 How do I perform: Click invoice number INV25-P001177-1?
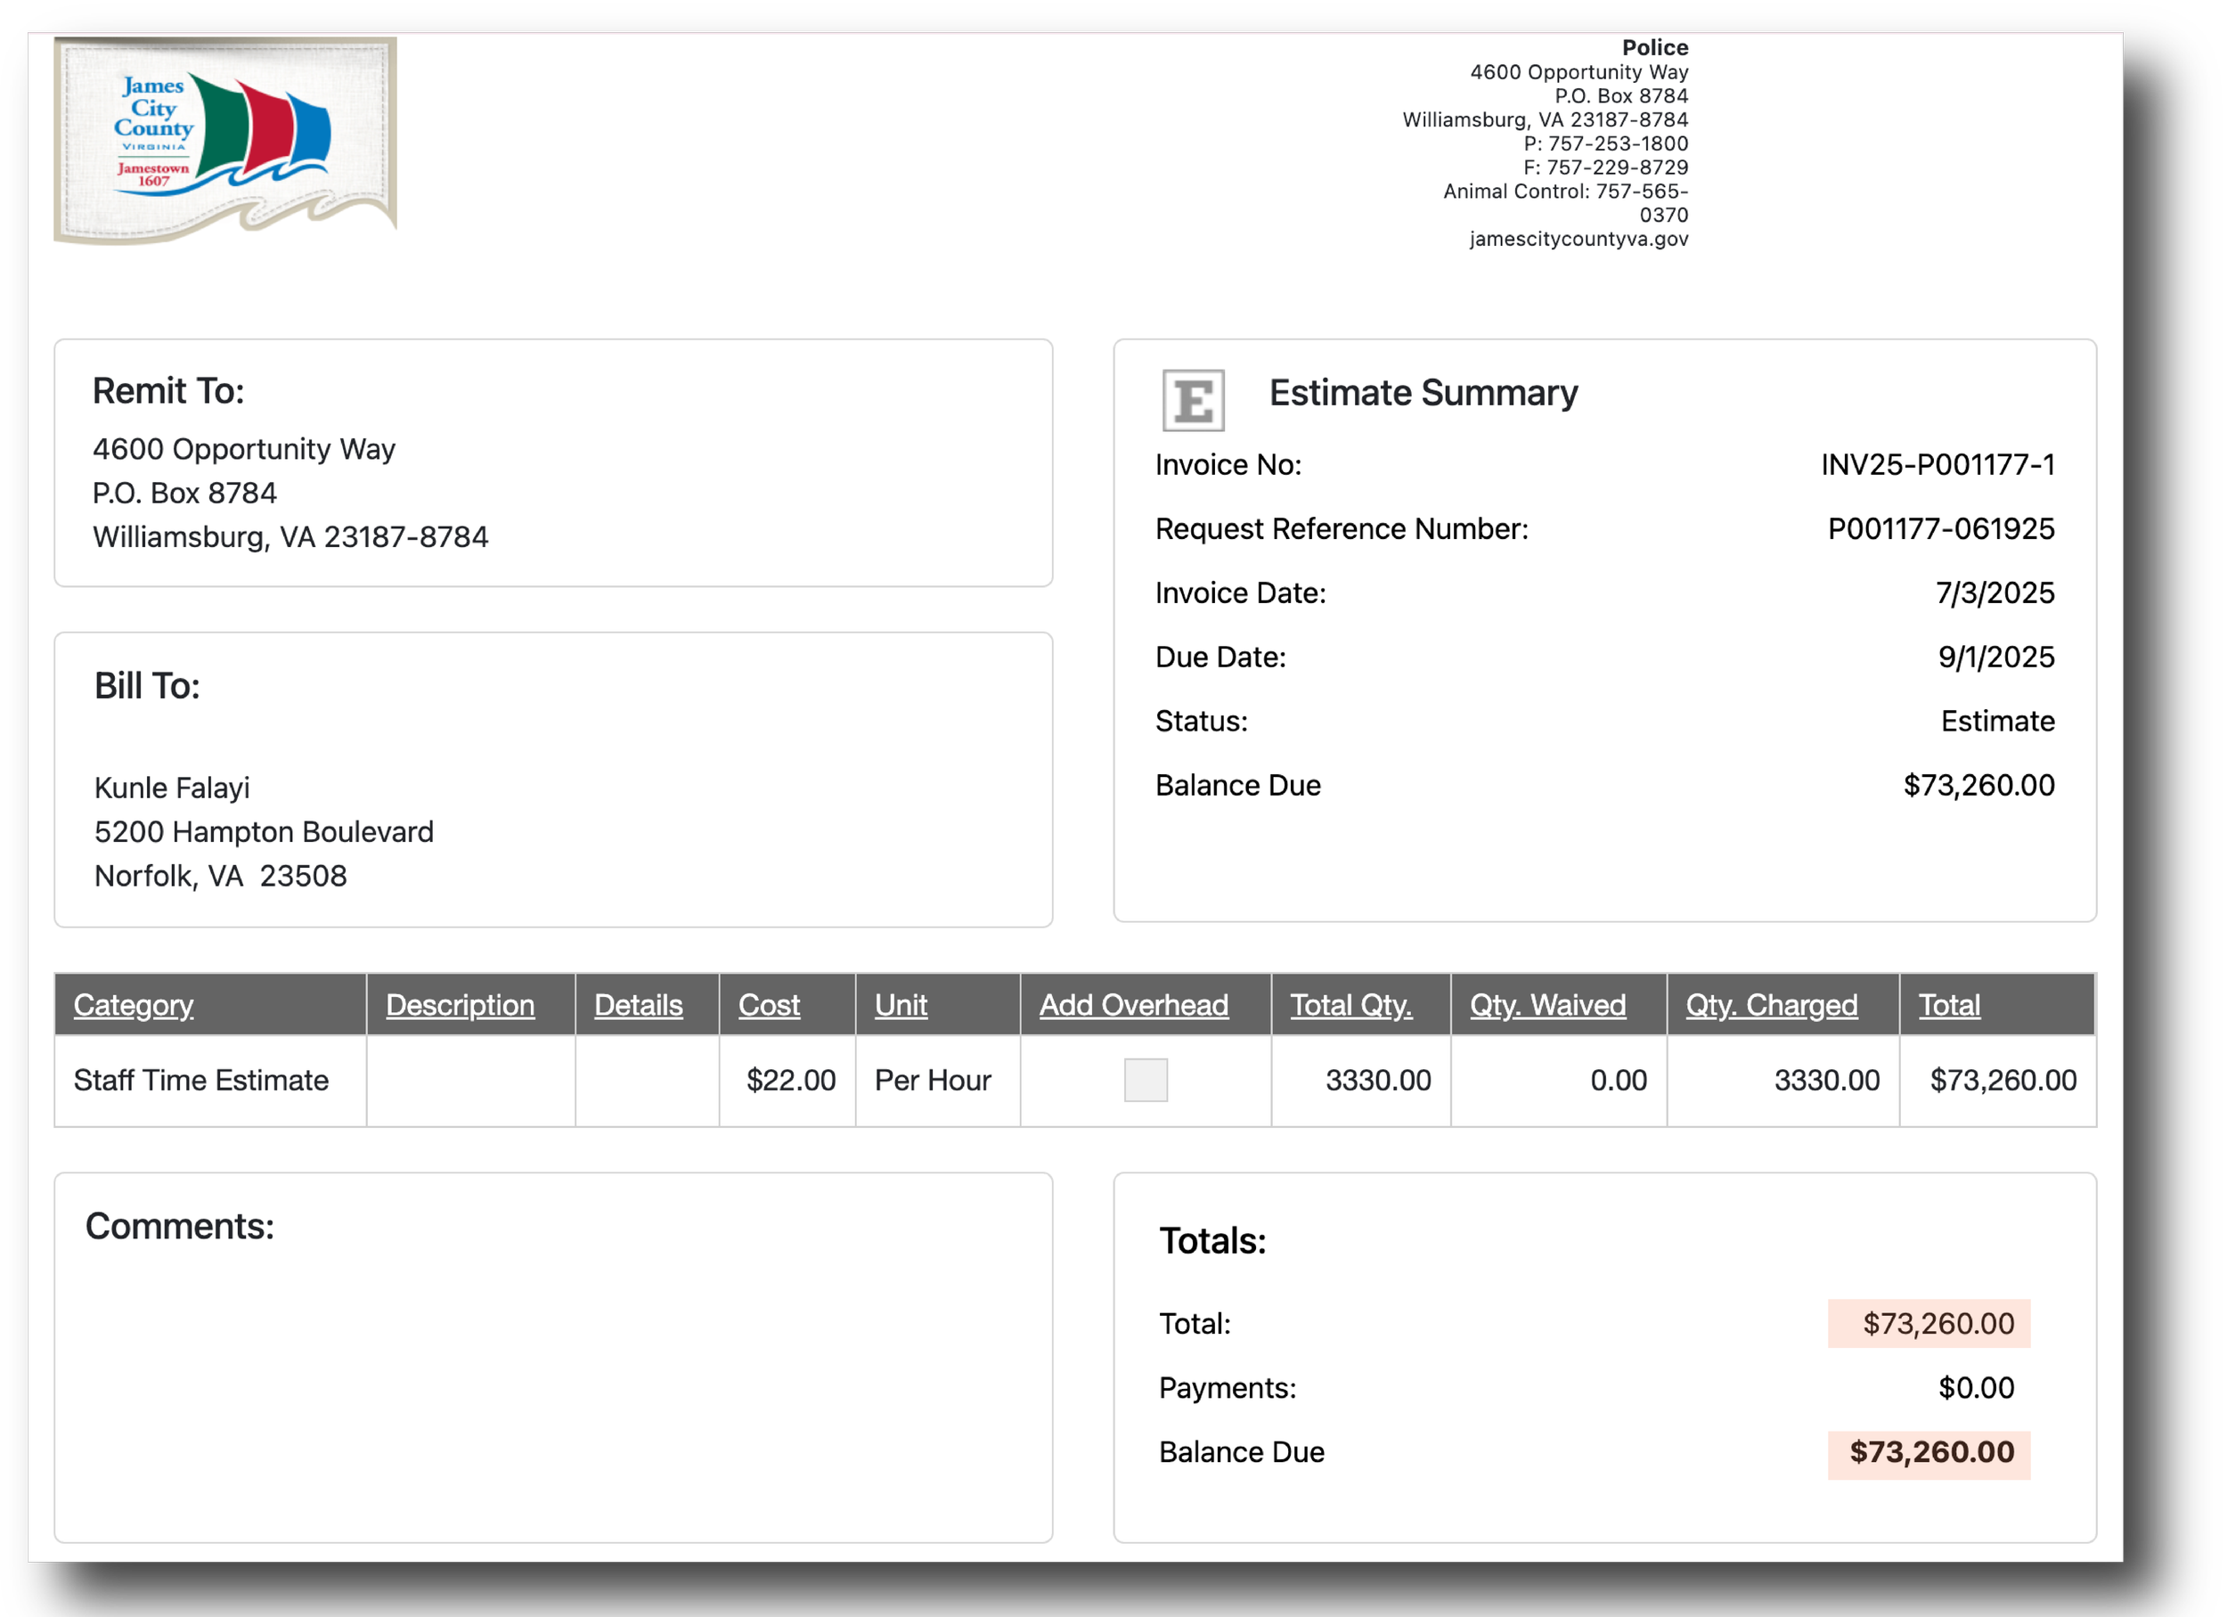coord(1937,464)
